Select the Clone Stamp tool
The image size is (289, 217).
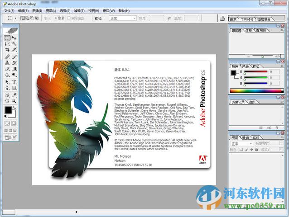pos(7,63)
